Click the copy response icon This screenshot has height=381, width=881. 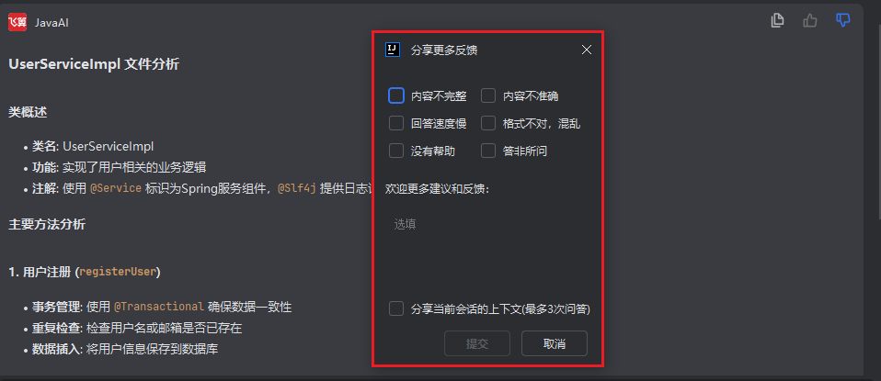pyautogui.click(x=777, y=20)
